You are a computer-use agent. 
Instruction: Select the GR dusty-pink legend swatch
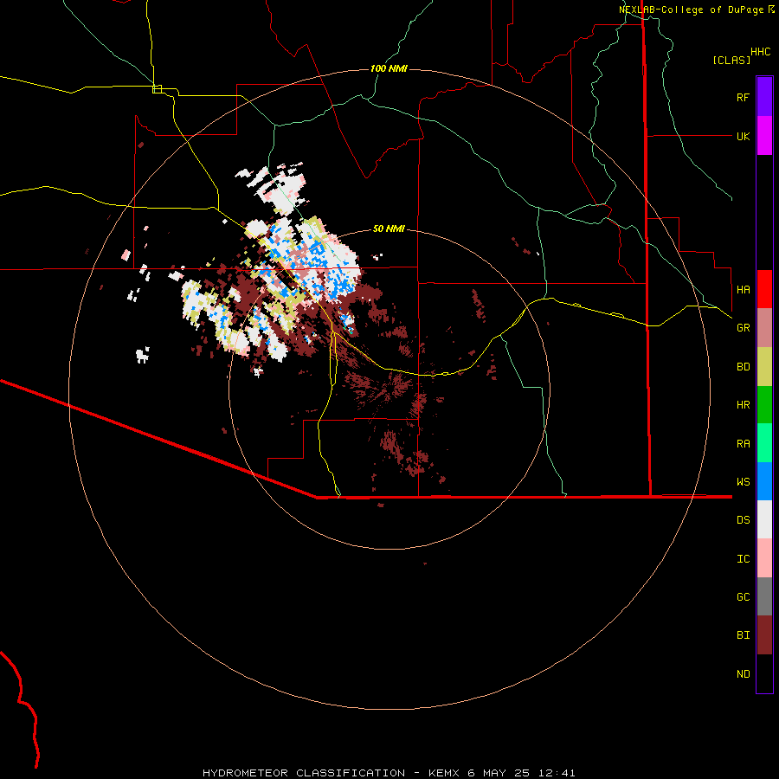[x=764, y=328]
